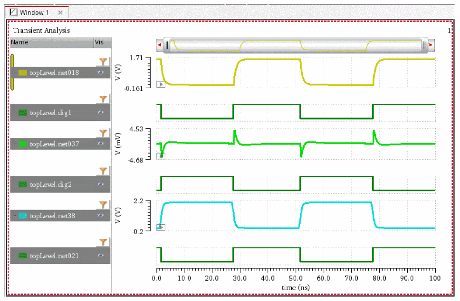Click the filter funnel icon above topLevel.dig1
The image size is (460, 301).
click(x=103, y=99)
